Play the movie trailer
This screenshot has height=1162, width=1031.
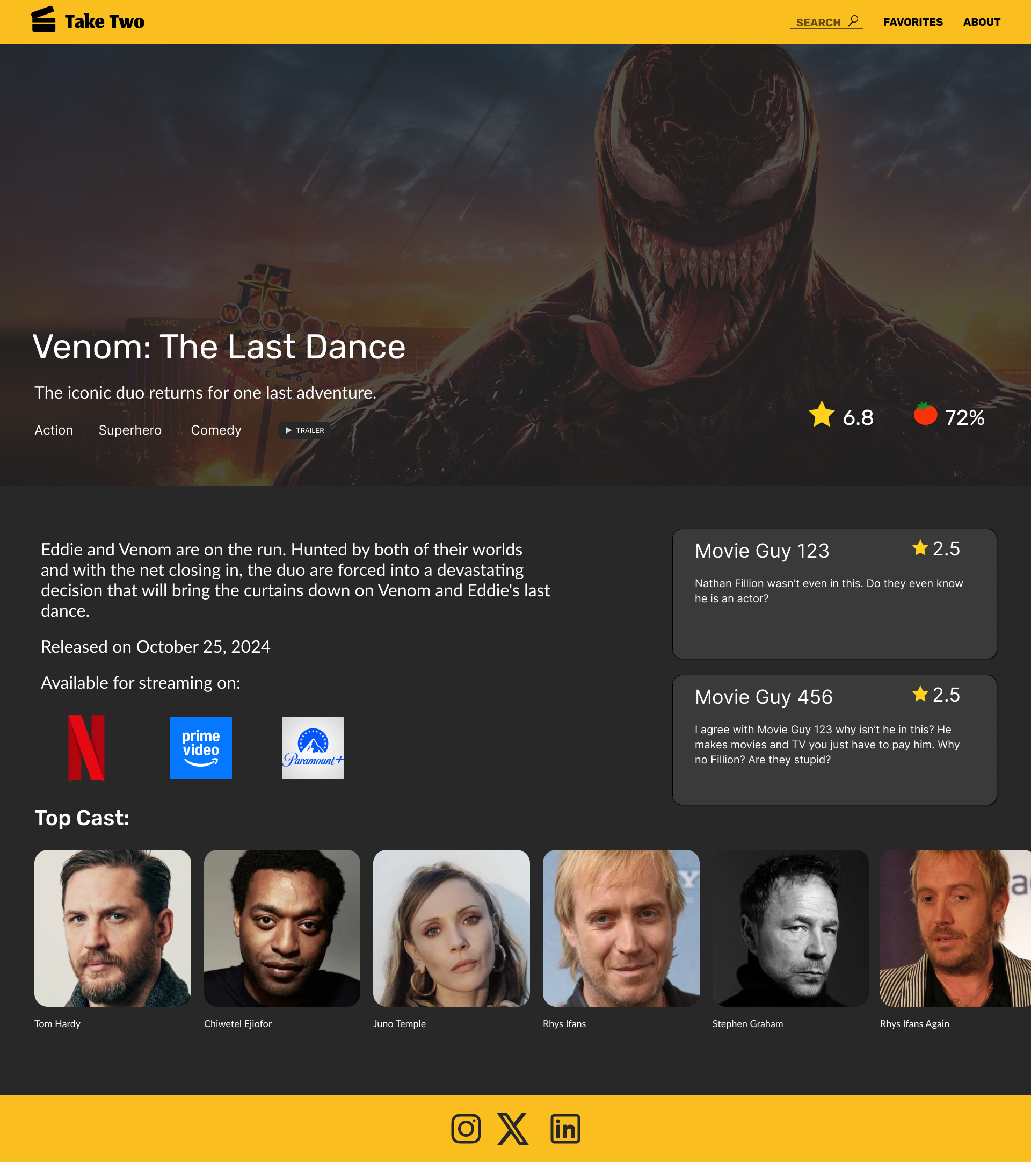[x=303, y=431]
